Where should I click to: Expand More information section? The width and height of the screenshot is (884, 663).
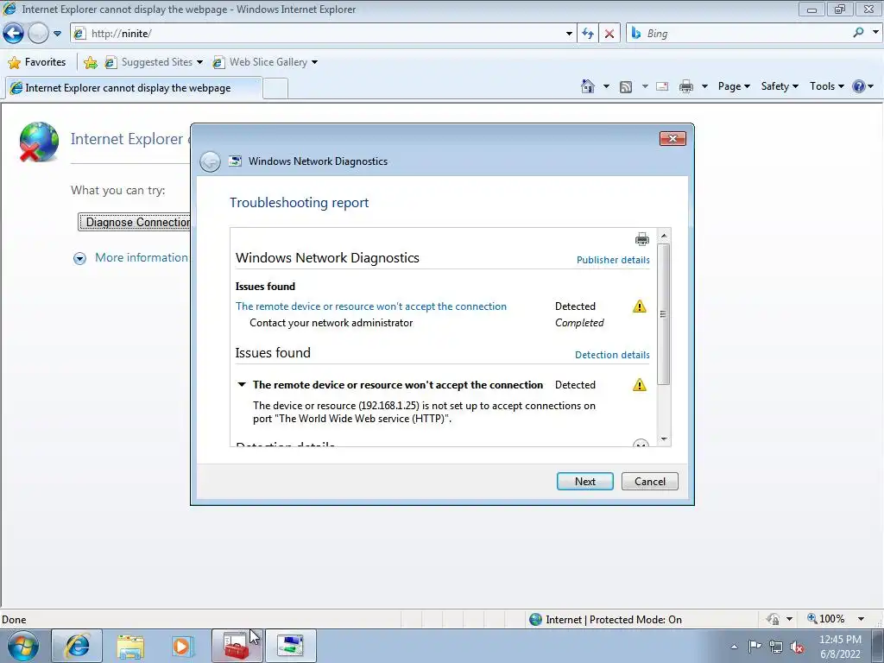point(131,257)
